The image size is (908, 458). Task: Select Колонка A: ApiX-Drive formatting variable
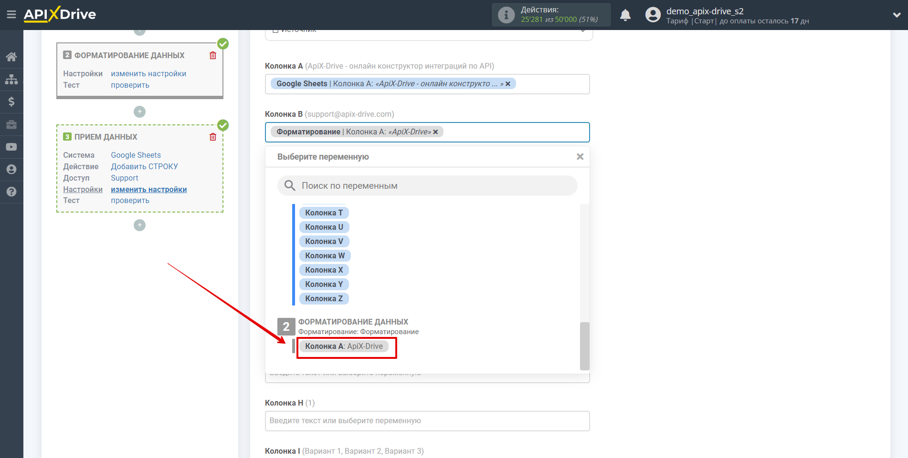(x=344, y=346)
